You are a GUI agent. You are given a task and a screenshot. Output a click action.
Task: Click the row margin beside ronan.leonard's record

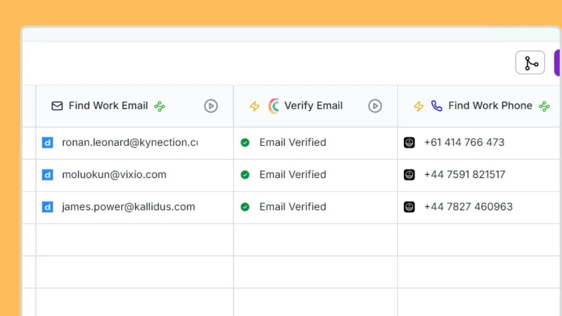[x=30, y=142]
